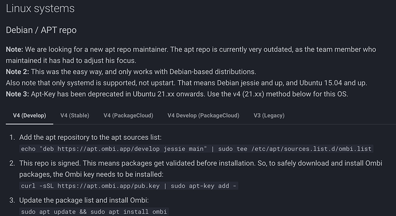This screenshot has height=216, width=396.
Task: Click the echo deb sources.list command block
Action: click(196, 149)
